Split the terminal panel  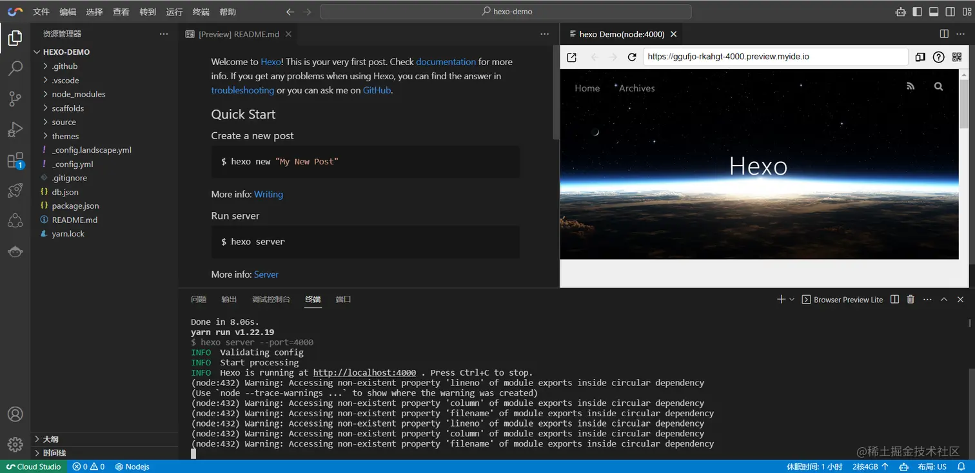894,299
